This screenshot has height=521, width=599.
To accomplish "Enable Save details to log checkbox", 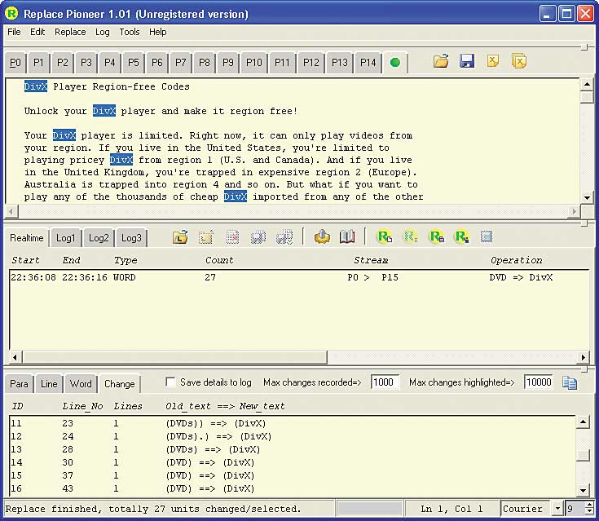I will [170, 382].
